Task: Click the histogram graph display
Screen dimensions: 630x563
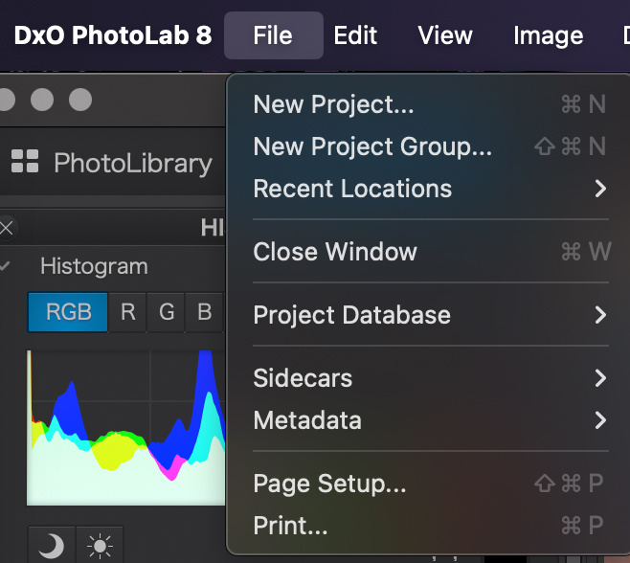Action: coord(125,428)
